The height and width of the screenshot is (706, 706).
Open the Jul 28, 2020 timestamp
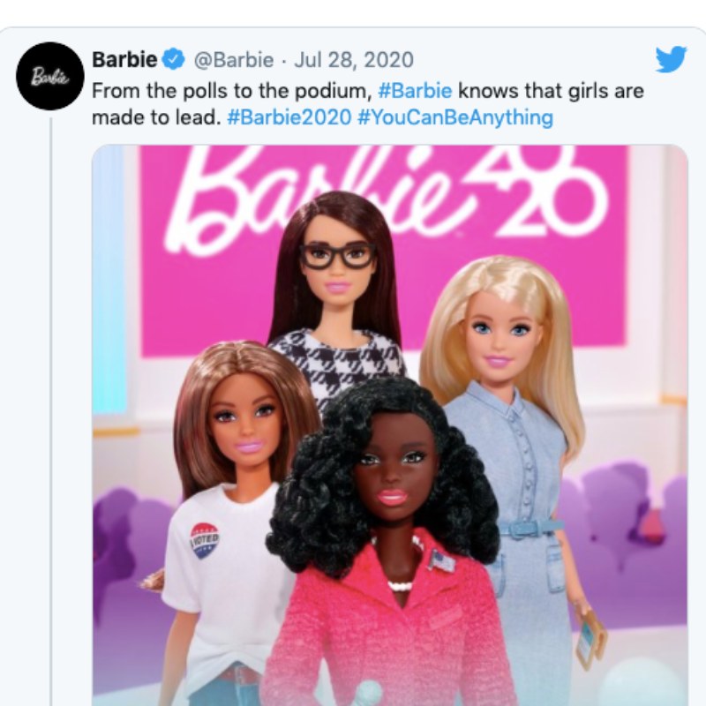tap(354, 60)
